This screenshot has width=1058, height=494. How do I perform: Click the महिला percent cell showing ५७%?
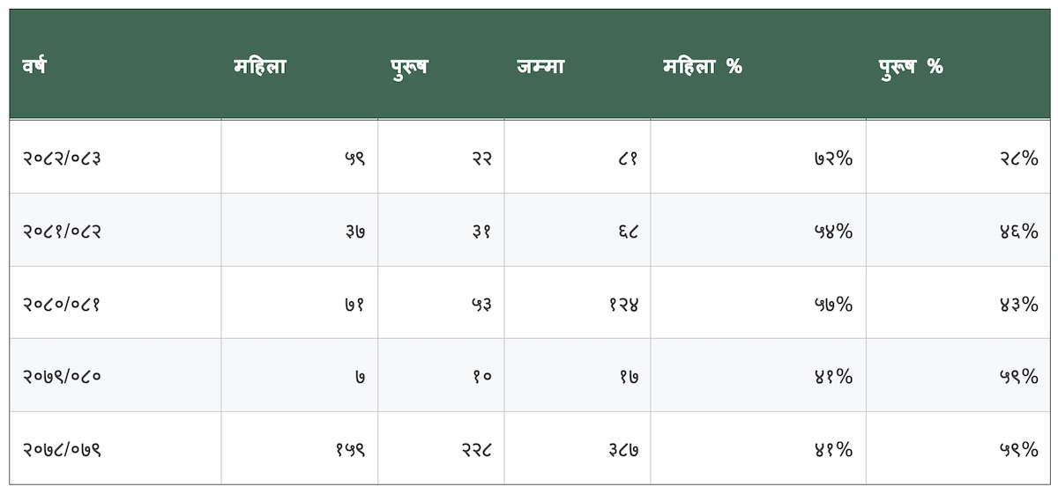pyautogui.click(x=758, y=303)
